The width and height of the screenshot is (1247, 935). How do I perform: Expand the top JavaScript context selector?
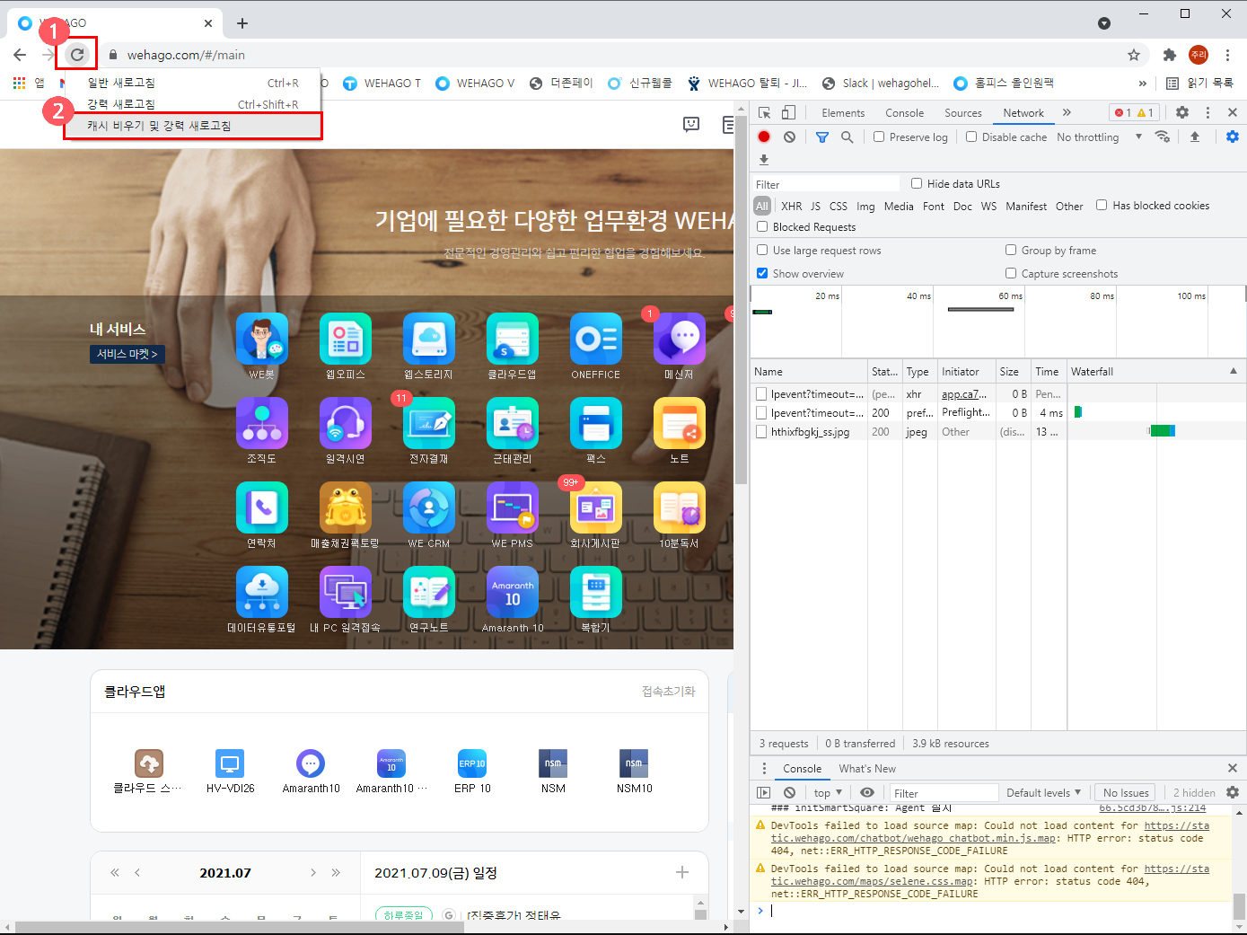828,793
